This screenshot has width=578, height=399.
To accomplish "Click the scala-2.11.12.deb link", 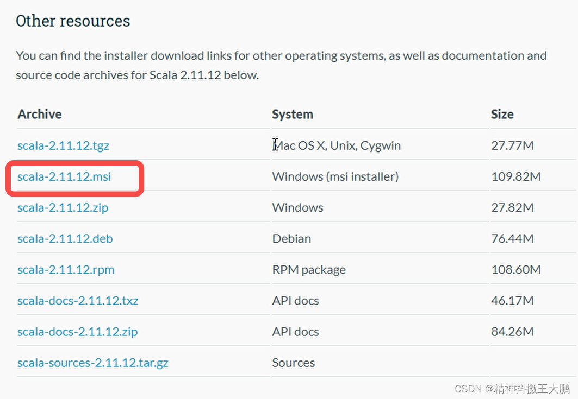I will 65,238.
